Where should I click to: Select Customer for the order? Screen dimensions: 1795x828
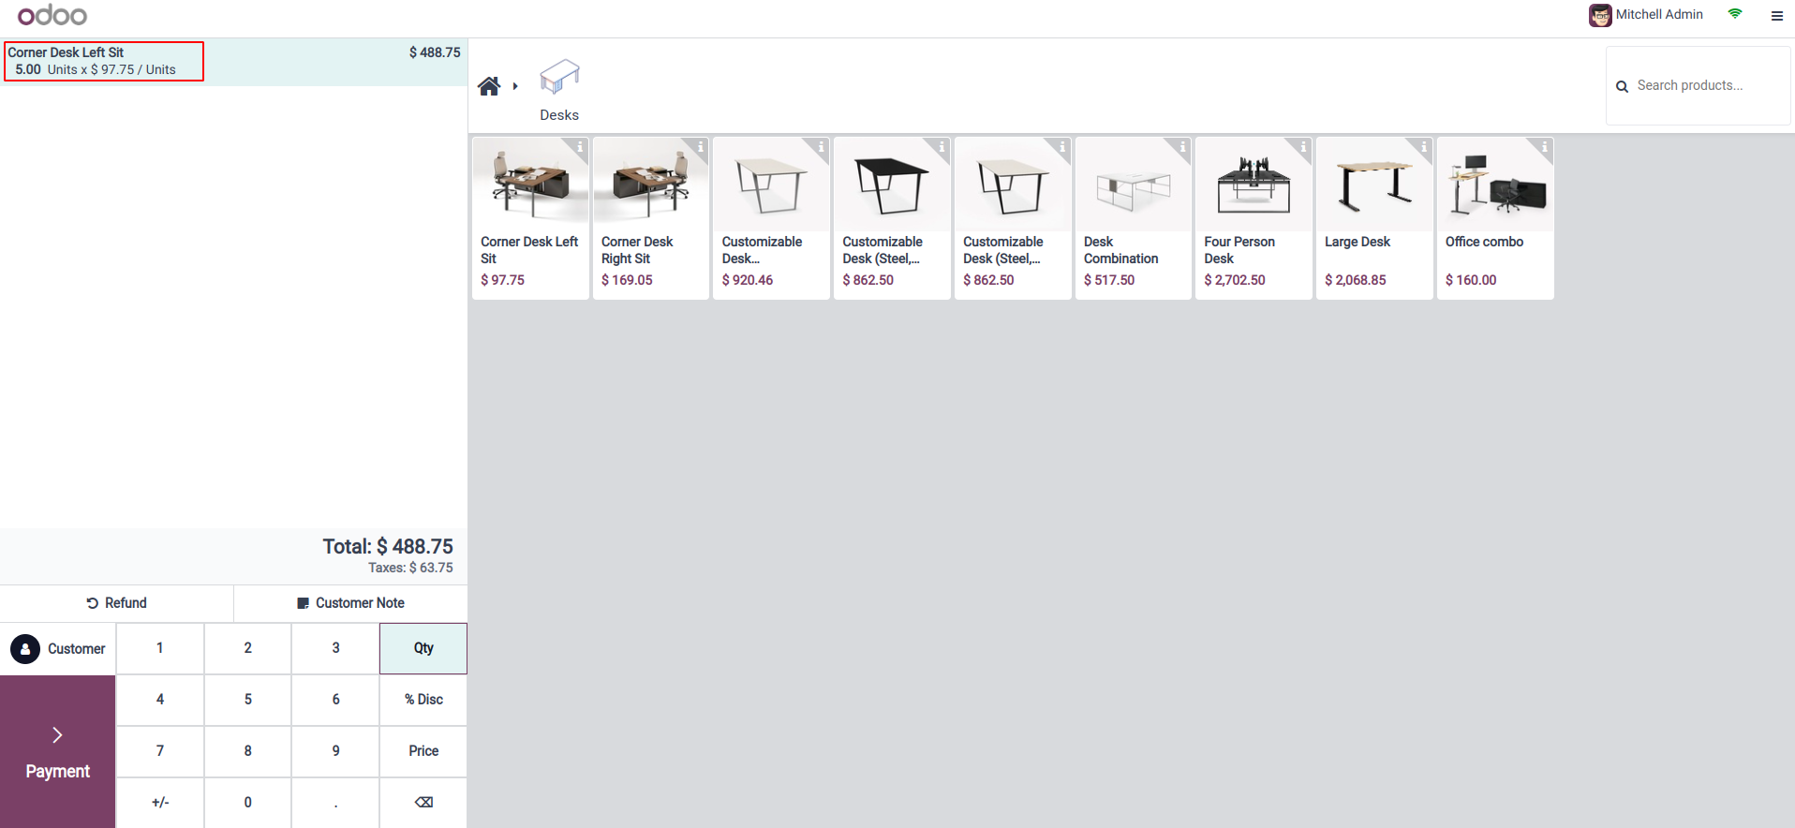tap(58, 648)
